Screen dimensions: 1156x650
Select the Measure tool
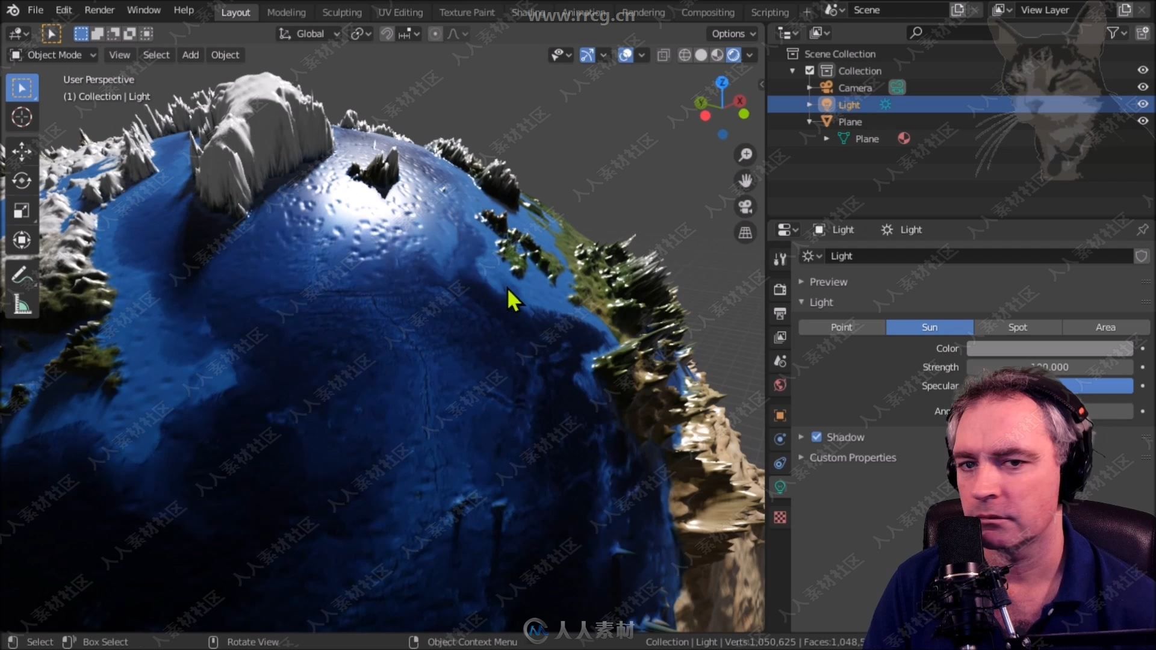click(22, 305)
